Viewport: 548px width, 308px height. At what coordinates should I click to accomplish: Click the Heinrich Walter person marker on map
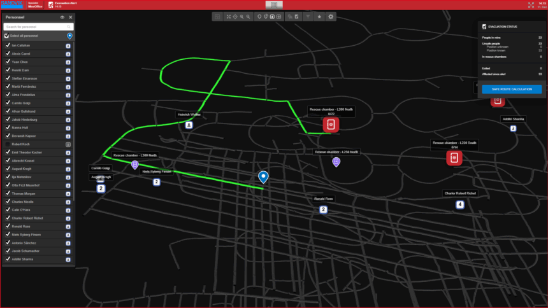[189, 125]
